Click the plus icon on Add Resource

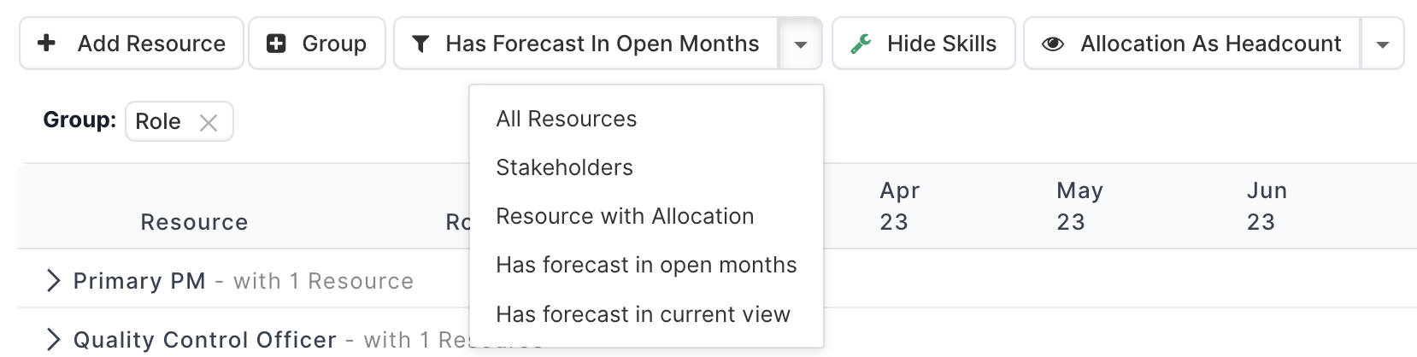[x=47, y=43]
